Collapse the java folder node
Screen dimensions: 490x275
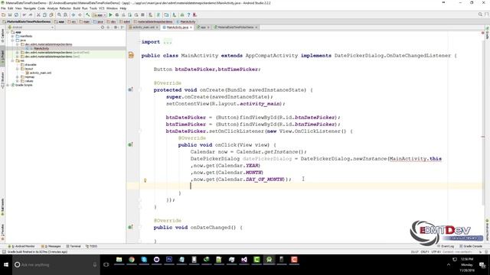(x=12, y=40)
